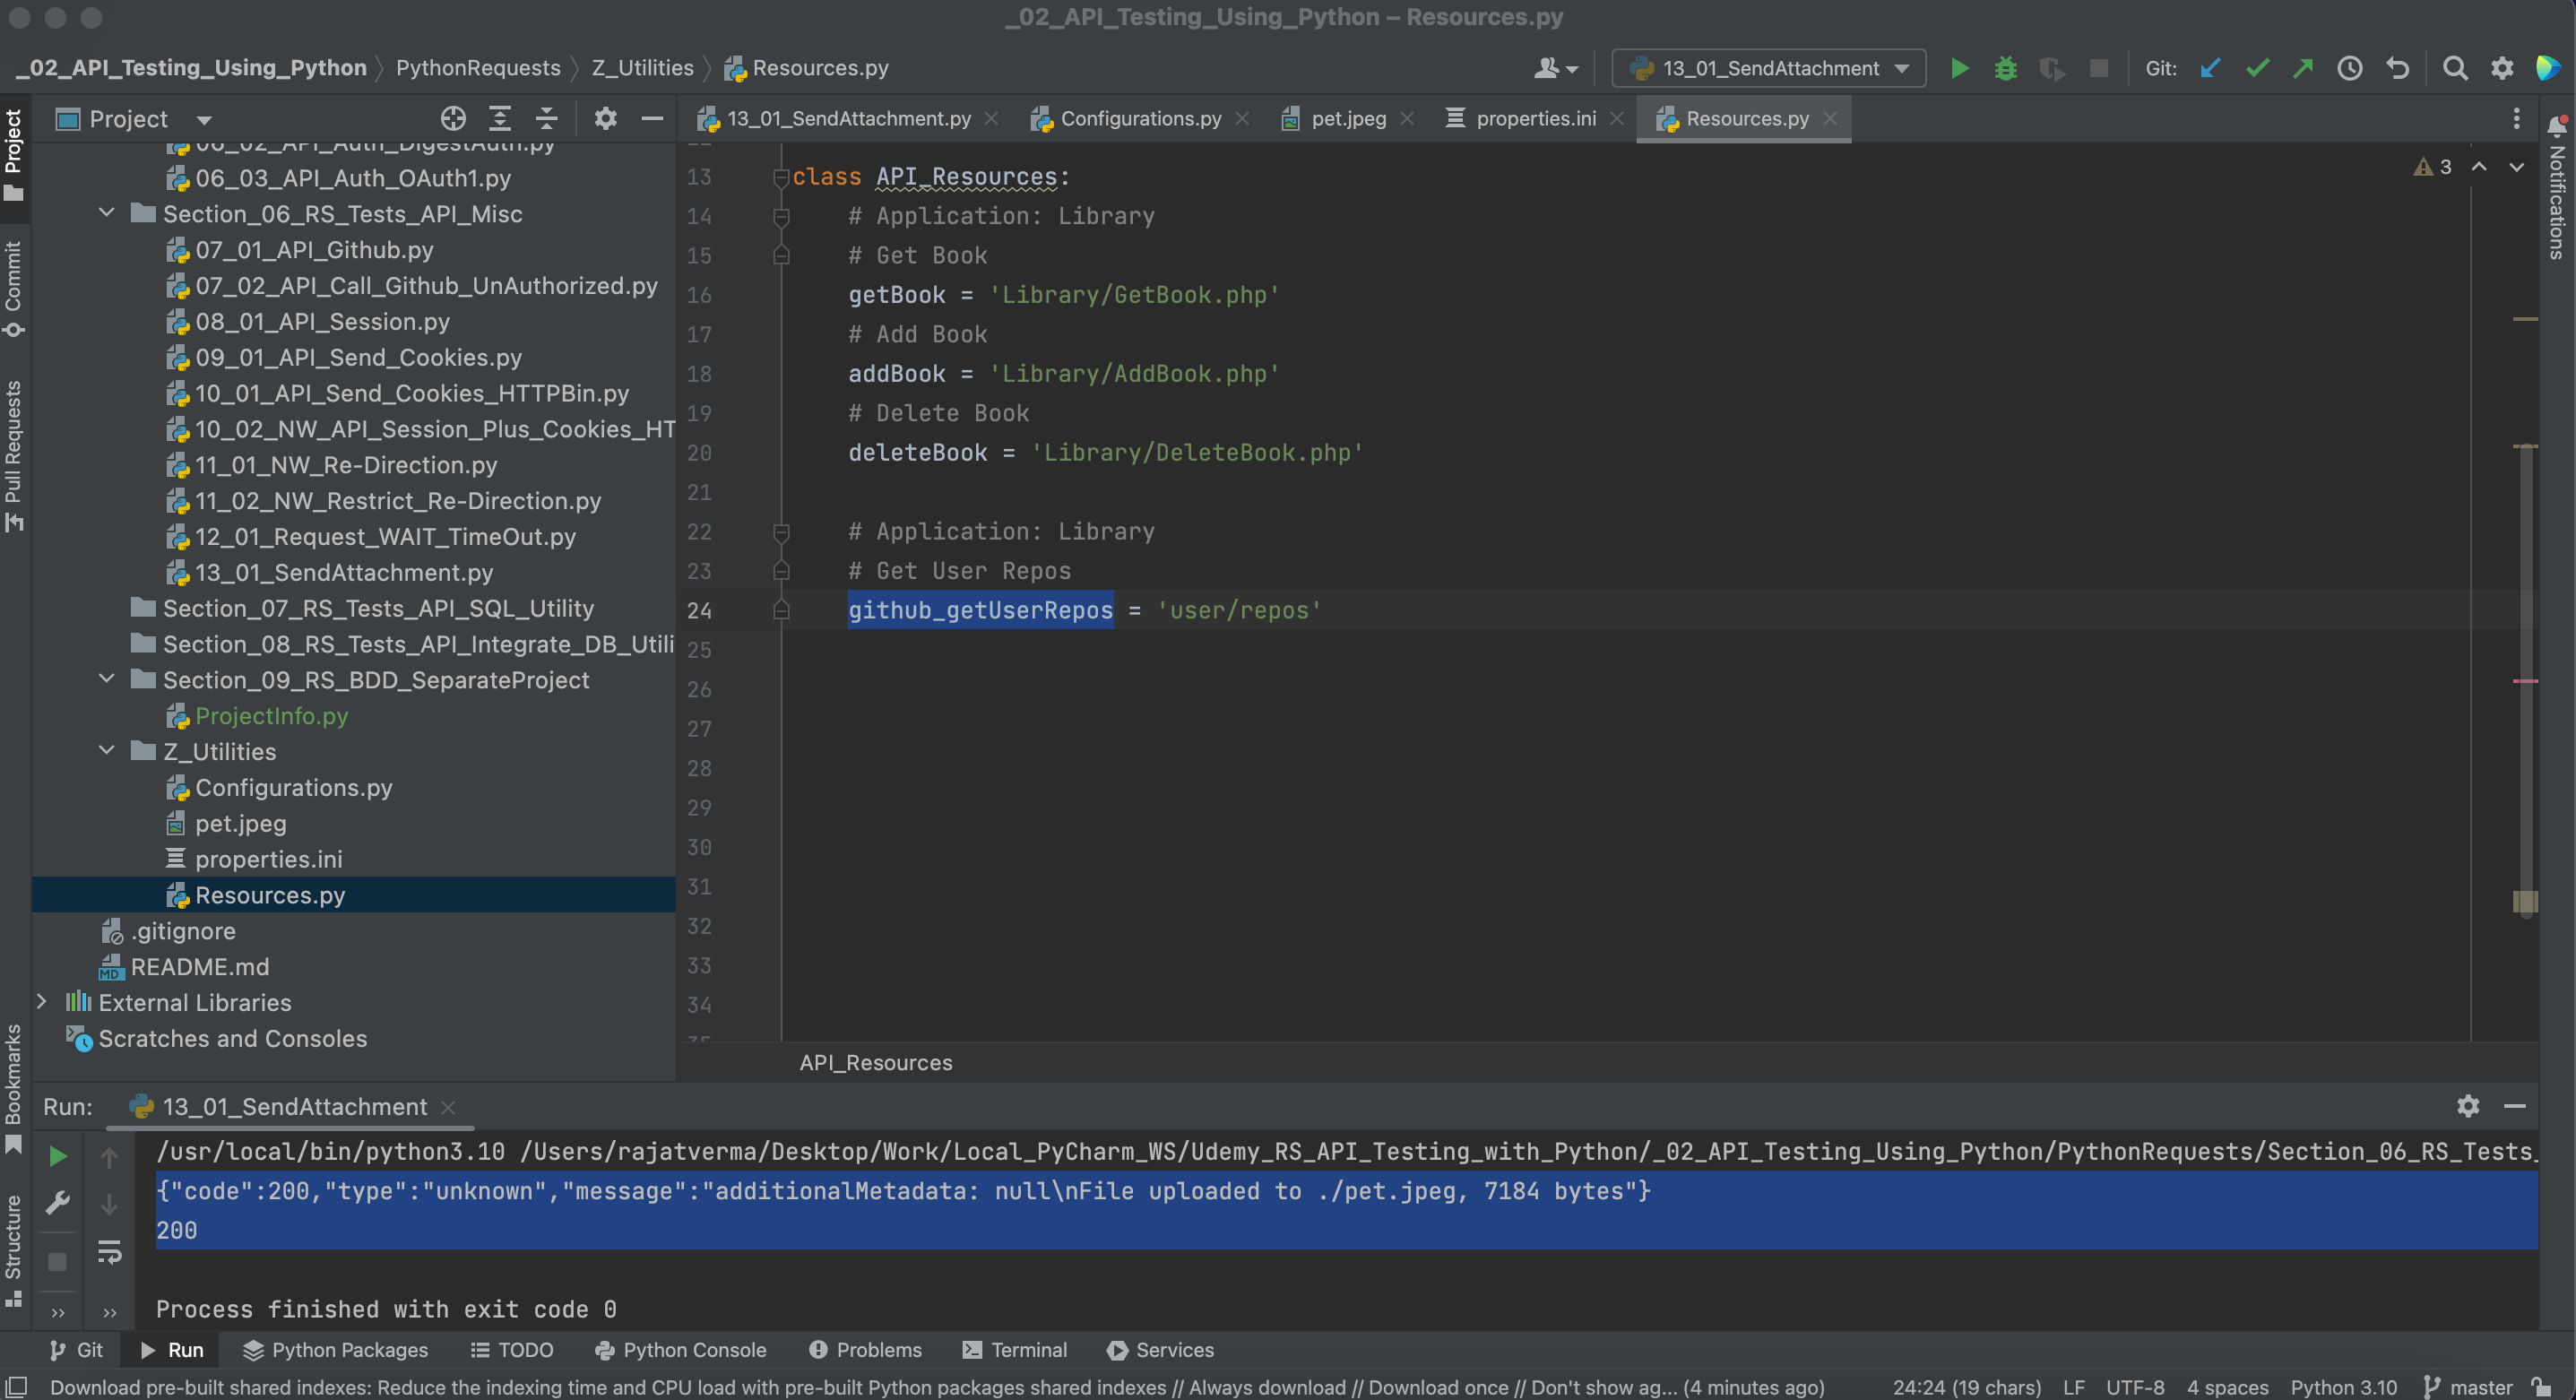2576x1400 pixels.
Task: Toggle the Structure tool window
Action: click(x=13, y=1250)
